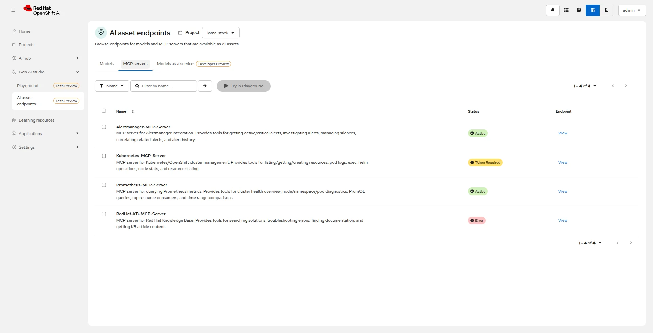Go to Home in sidebar
The image size is (653, 333).
(48, 31)
